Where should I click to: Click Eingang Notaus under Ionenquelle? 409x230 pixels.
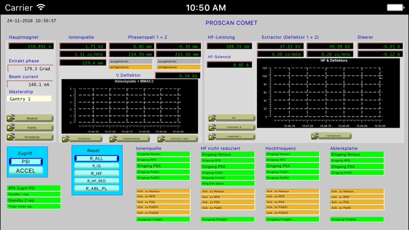click(x=163, y=154)
